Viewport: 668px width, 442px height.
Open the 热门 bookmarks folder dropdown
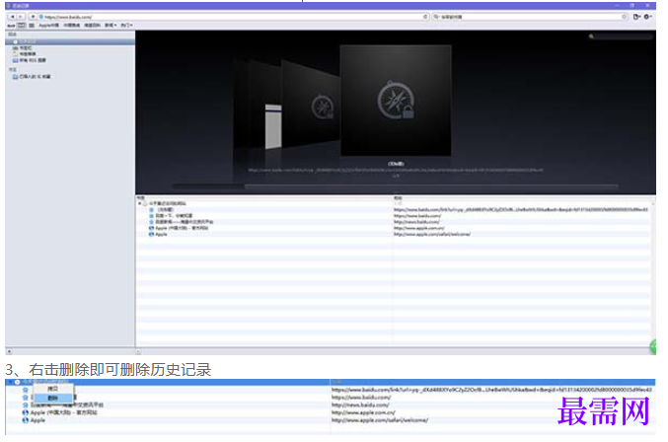[126, 25]
